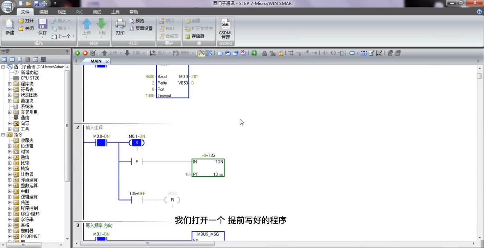Select the TON timer box T35
The width and height of the screenshot is (484, 248).
click(x=208, y=168)
